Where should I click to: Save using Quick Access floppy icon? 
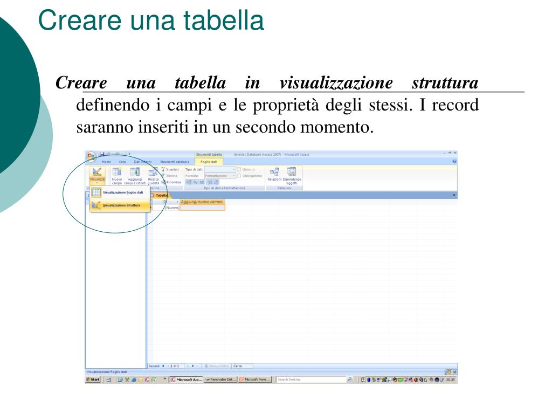(x=102, y=154)
